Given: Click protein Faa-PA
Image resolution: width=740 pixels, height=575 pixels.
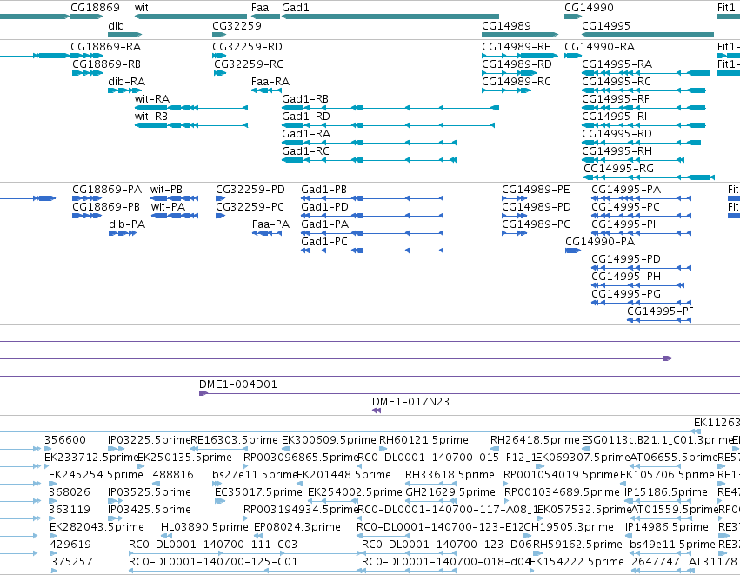Looking at the screenshot, I should [x=267, y=233].
